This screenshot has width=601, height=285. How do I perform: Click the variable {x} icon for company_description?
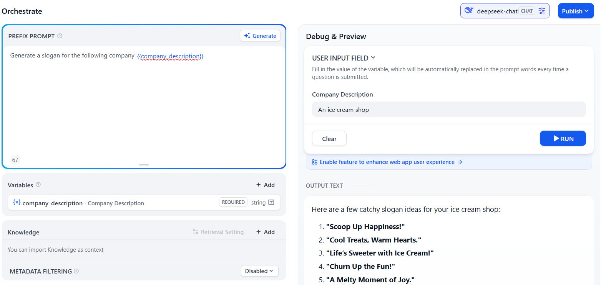pyautogui.click(x=17, y=202)
